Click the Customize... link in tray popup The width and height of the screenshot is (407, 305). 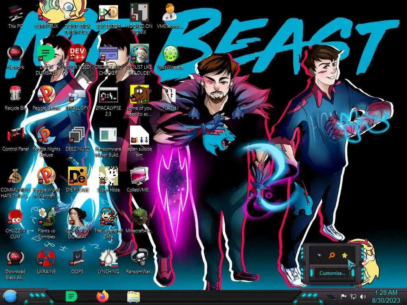pyautogui.click(x=332, y=273)
